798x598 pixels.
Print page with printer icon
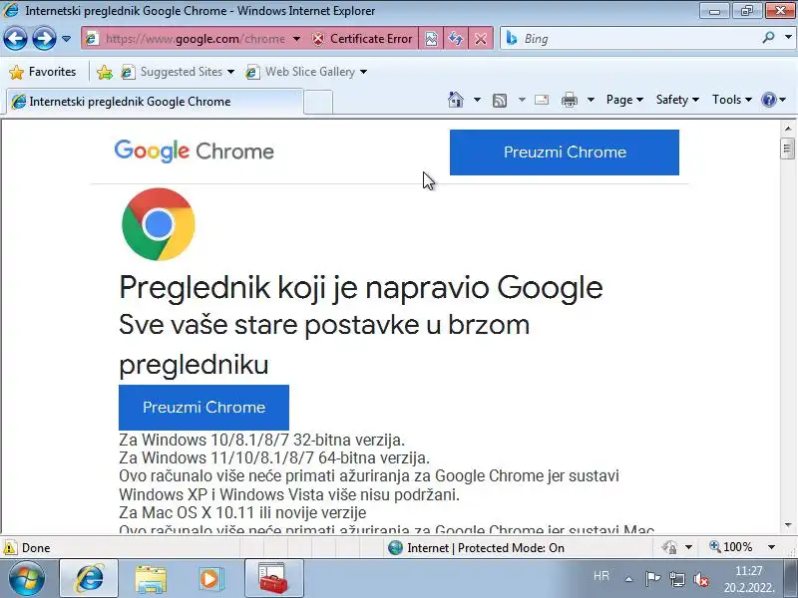pyautogui.click(x=569, y=100)
